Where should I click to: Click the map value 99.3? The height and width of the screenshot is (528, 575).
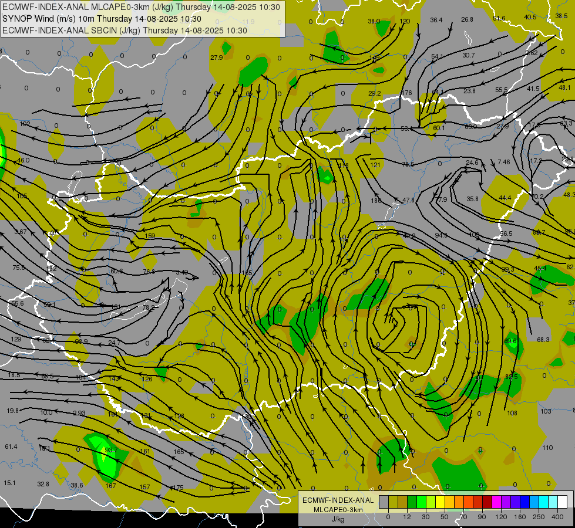pos(508,269)
